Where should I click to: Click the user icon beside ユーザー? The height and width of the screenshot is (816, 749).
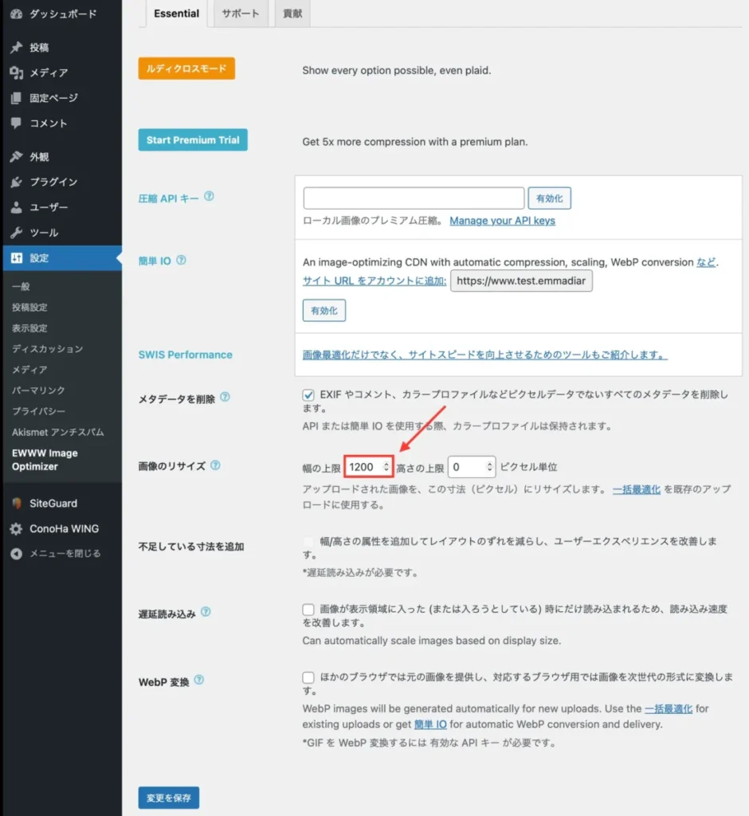coord(16,207)
